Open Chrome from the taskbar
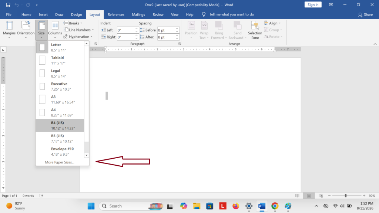Viewport: 379px width, 213px height. click(x=275, y=206)
